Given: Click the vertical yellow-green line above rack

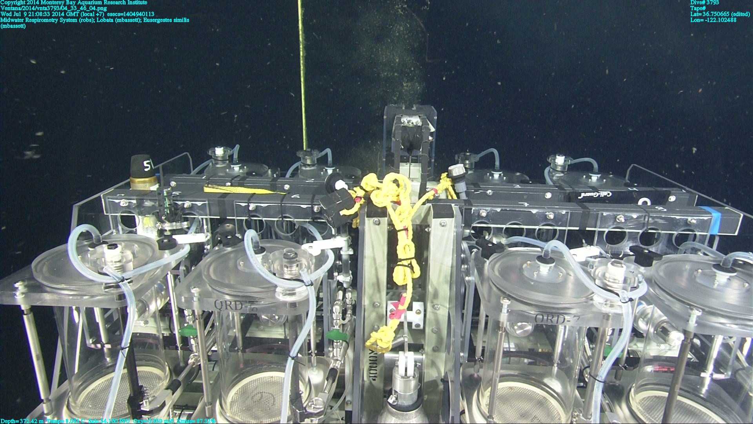Looking at the screenshot, I should [302, 79].
